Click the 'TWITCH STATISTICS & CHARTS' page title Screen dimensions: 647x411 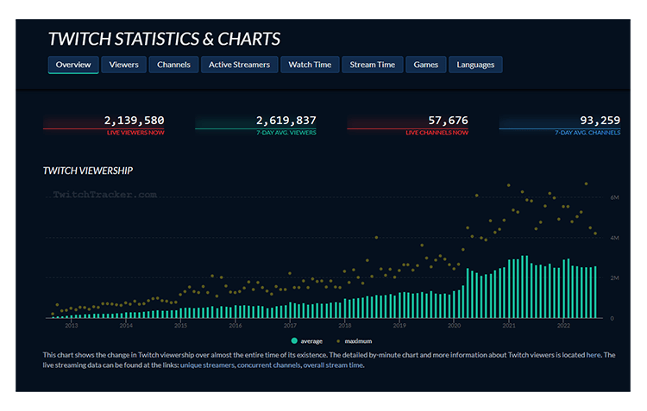click(164, 39)
